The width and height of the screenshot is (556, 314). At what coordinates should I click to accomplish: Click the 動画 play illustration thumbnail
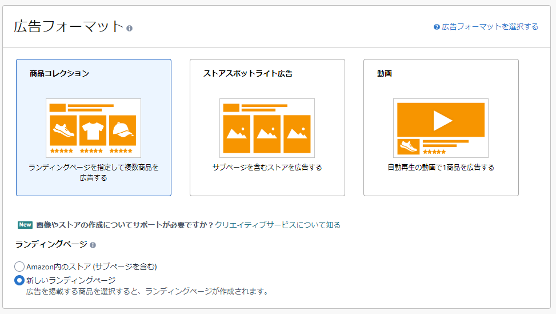coord(441,128)
